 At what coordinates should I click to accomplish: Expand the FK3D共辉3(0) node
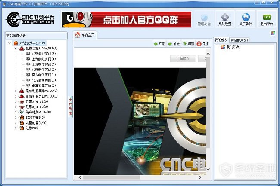(16, 117)
